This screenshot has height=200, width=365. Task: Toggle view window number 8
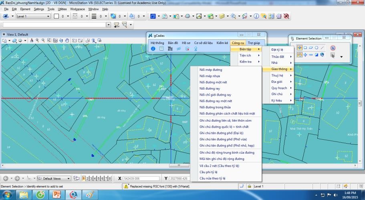110,178
